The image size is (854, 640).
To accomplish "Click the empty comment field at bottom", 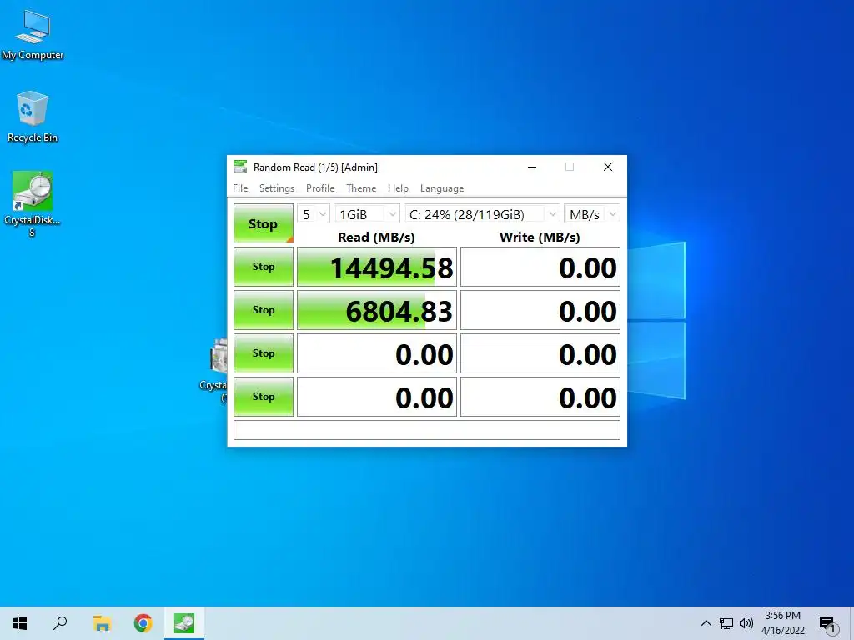I will click(x=427, y=430).
